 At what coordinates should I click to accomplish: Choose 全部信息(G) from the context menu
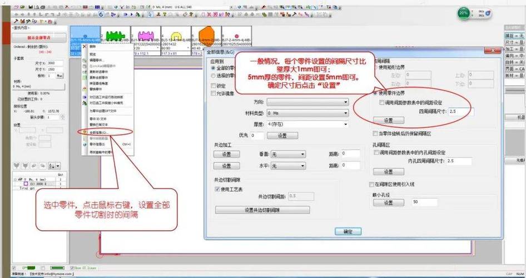coord(98,132)
